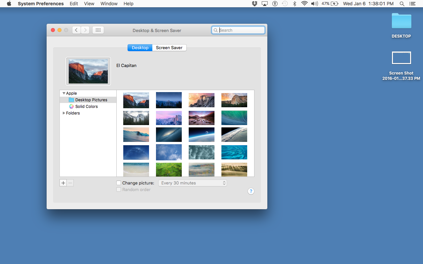This screenshot has height=264, width=423.
Task: Click the help question mark button
Action: coord(251,191)
